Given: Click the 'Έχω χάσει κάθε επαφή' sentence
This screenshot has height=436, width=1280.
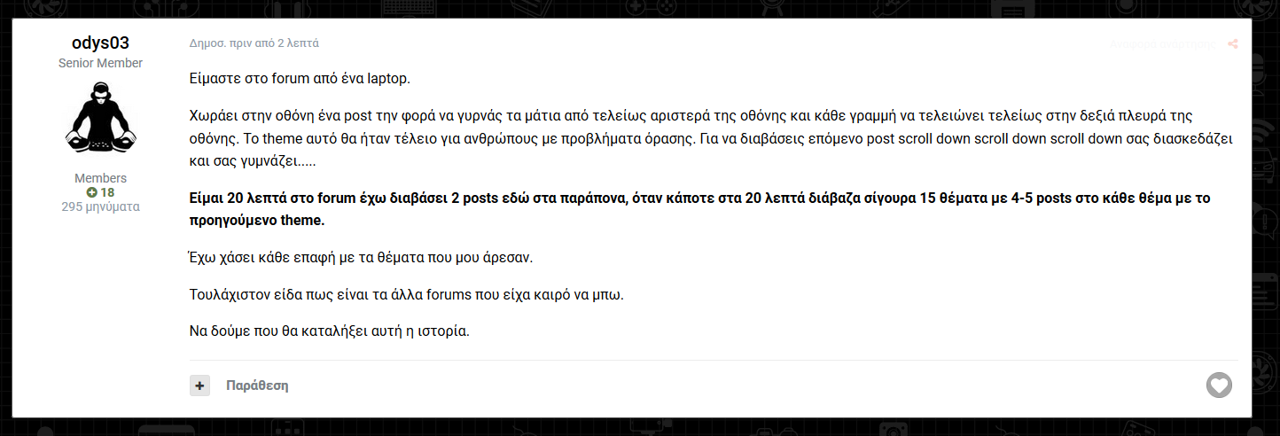Looking at the screenshot, I should tap(359, 258).
